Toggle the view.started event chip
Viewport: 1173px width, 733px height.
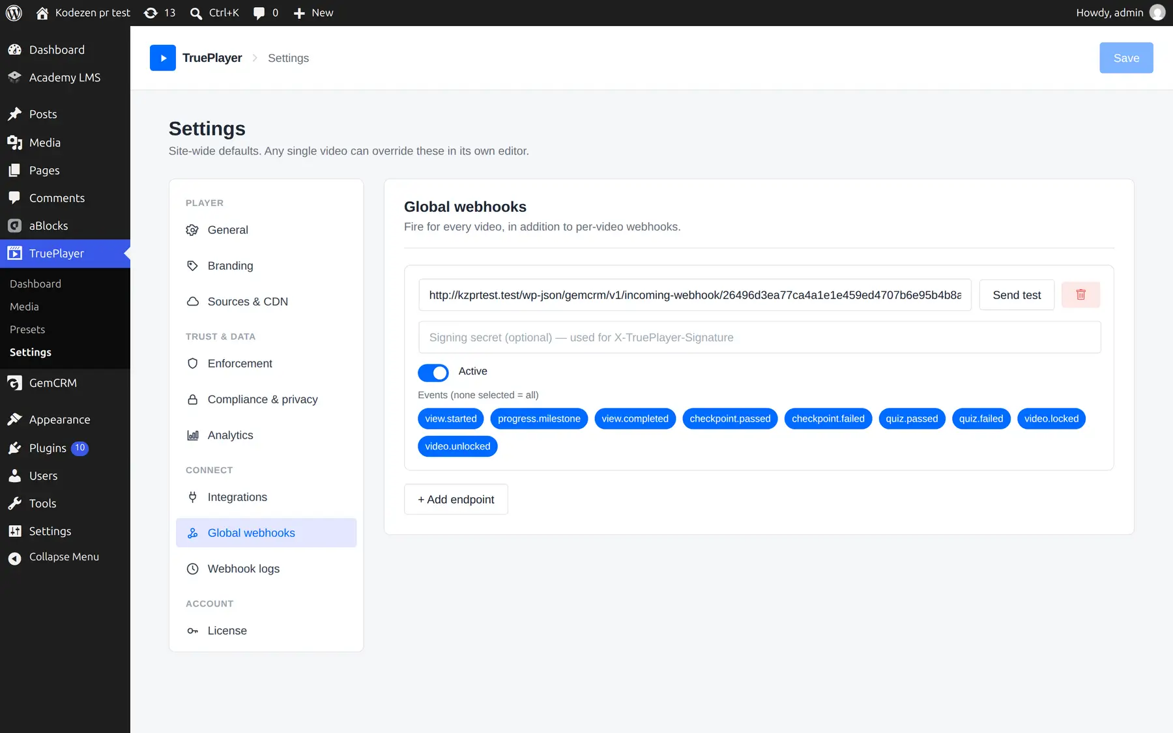(x=451, y=418)
